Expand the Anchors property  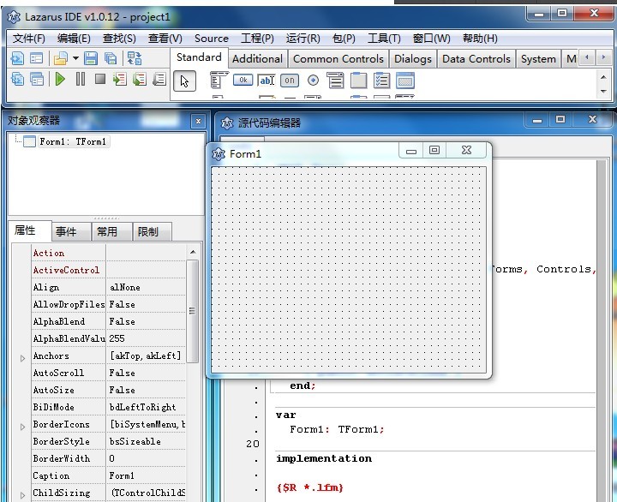click(23, 358)
